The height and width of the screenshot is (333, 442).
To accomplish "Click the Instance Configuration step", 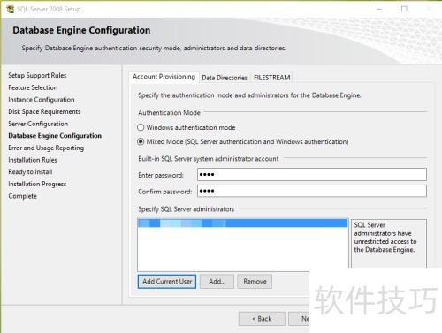I will [x=42, y=100].
